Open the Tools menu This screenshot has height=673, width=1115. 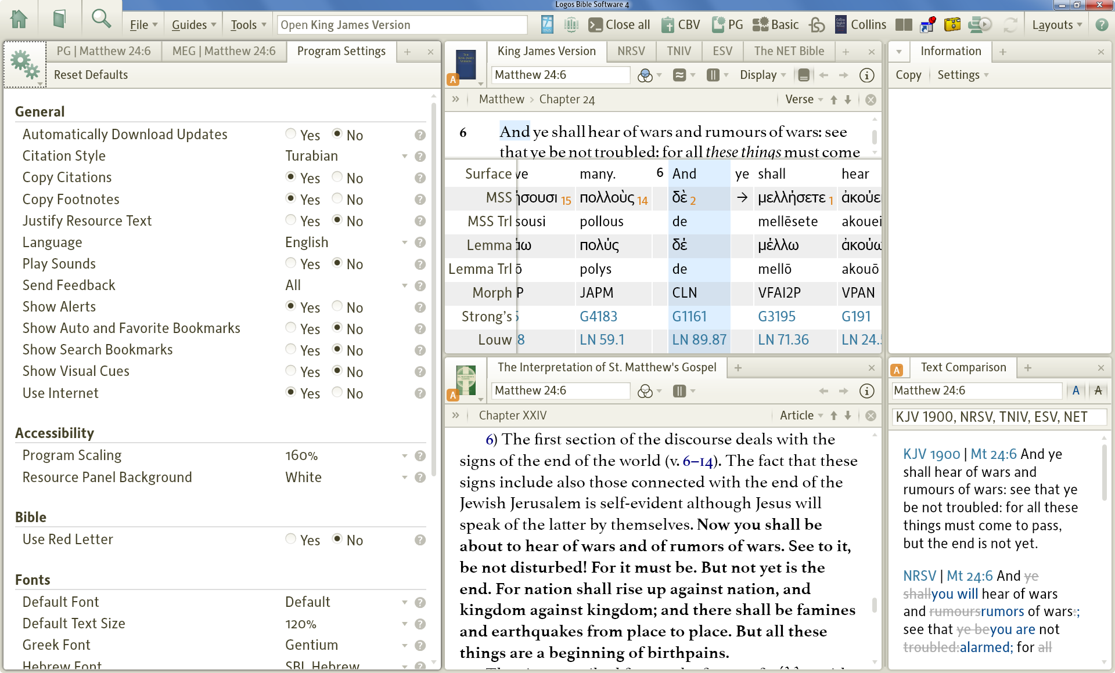point(248,25)
